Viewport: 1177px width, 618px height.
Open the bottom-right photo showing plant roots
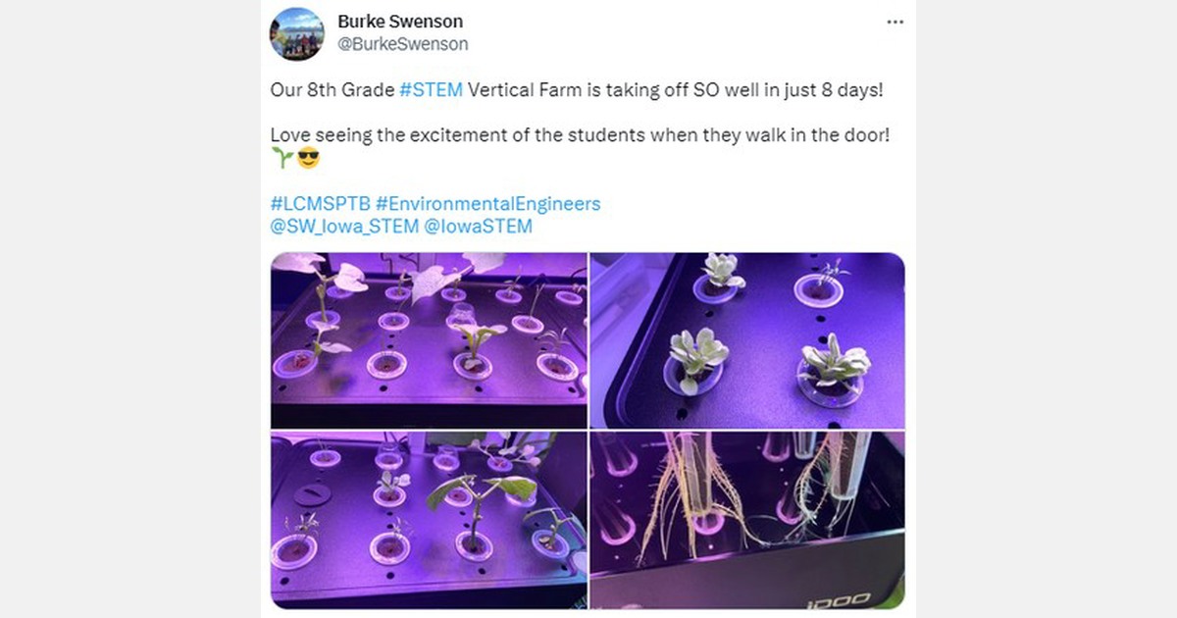click(x=747, y=520)
